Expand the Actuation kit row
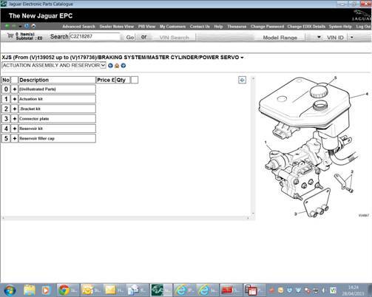 (15, 99)
